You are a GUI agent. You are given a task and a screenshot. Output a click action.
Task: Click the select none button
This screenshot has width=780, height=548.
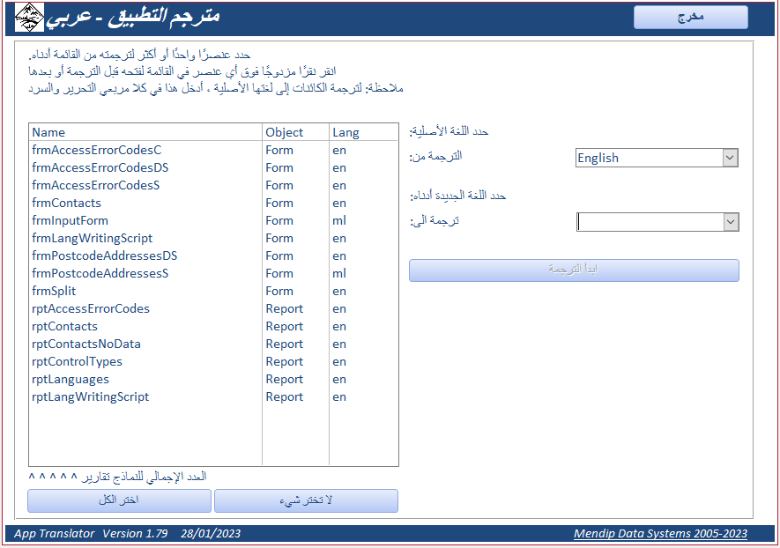[306, 500]
